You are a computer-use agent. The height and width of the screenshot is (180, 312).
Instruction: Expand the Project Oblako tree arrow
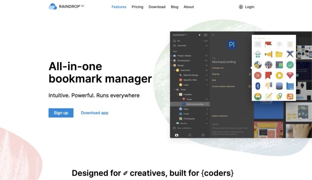click(172, 56)
